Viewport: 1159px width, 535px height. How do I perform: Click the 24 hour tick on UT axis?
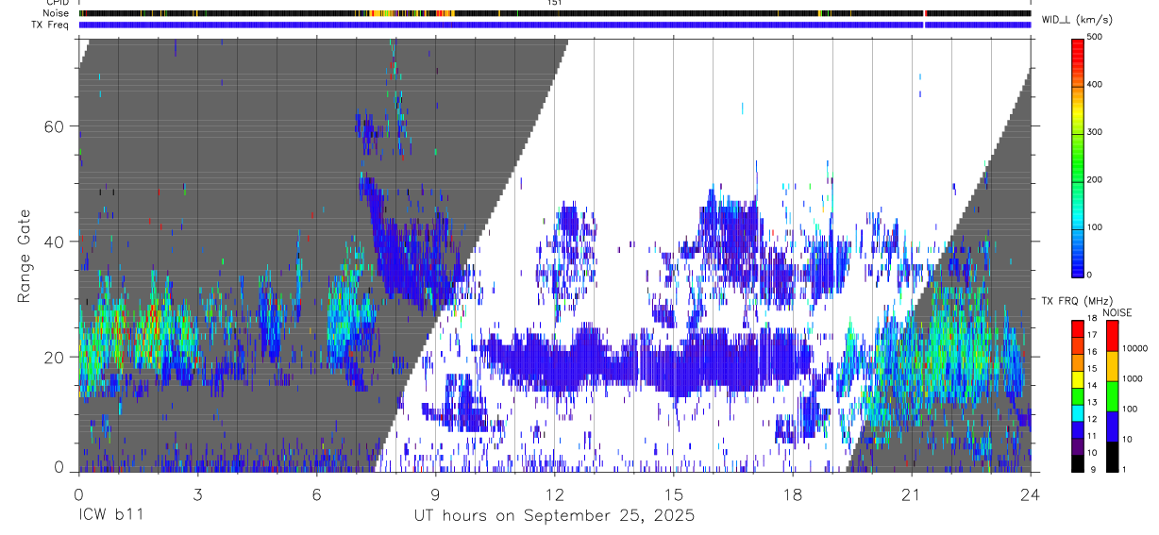tap(1030, 494)
